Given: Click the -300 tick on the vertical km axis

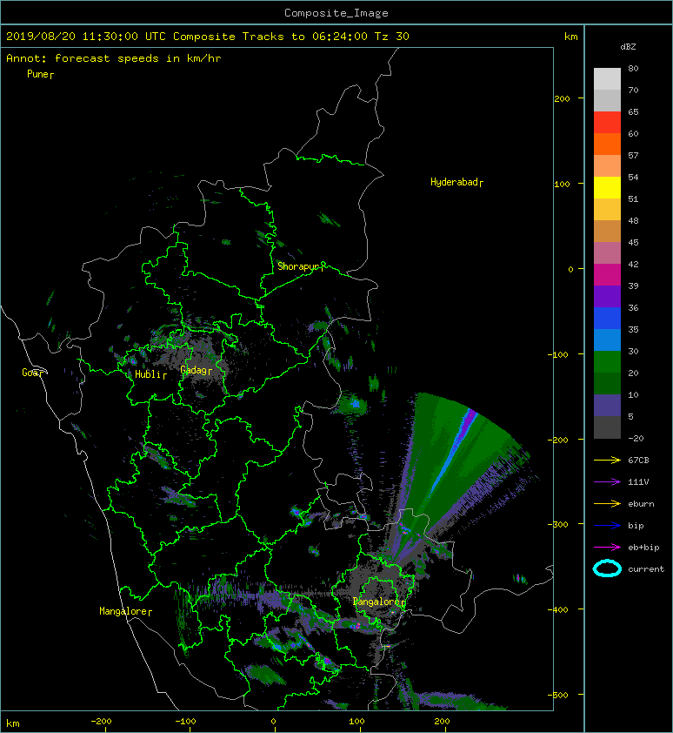Looking at the screenshot, I should pos(558,525).
